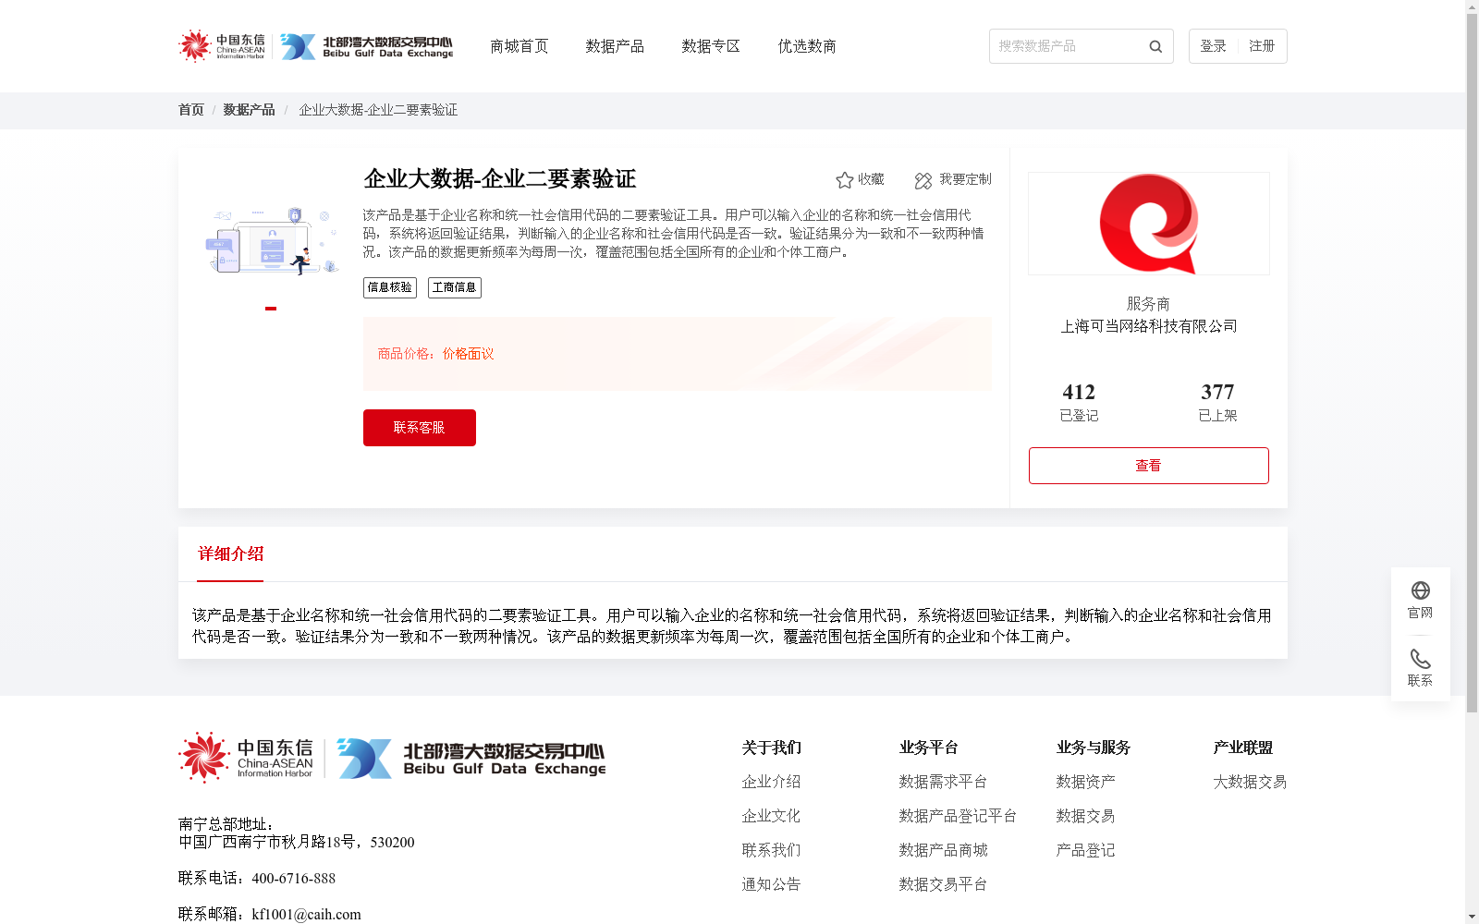Screen dimensions: 1479x924
Task: Open the 数据需求平台 footer link
Action: pyautogui.click(x=943, y=782)
